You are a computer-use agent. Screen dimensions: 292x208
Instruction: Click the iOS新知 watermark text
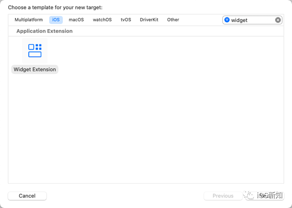pos(270,195)
